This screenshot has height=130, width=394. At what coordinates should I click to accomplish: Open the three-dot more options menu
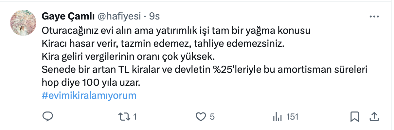pyautogui.click(x=374, y=17)
